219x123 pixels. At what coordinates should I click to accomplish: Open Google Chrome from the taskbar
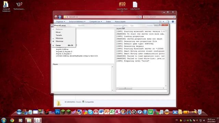click(x=12, y=120)
